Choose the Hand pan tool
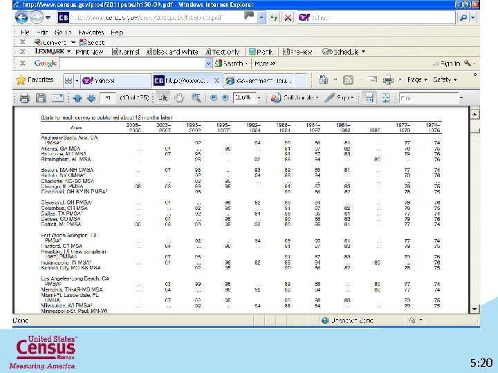This screenshot has width=498, height=373. (179, 98)
